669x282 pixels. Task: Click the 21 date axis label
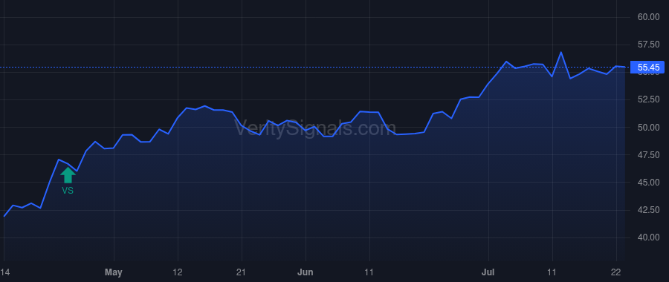[242, 272]
